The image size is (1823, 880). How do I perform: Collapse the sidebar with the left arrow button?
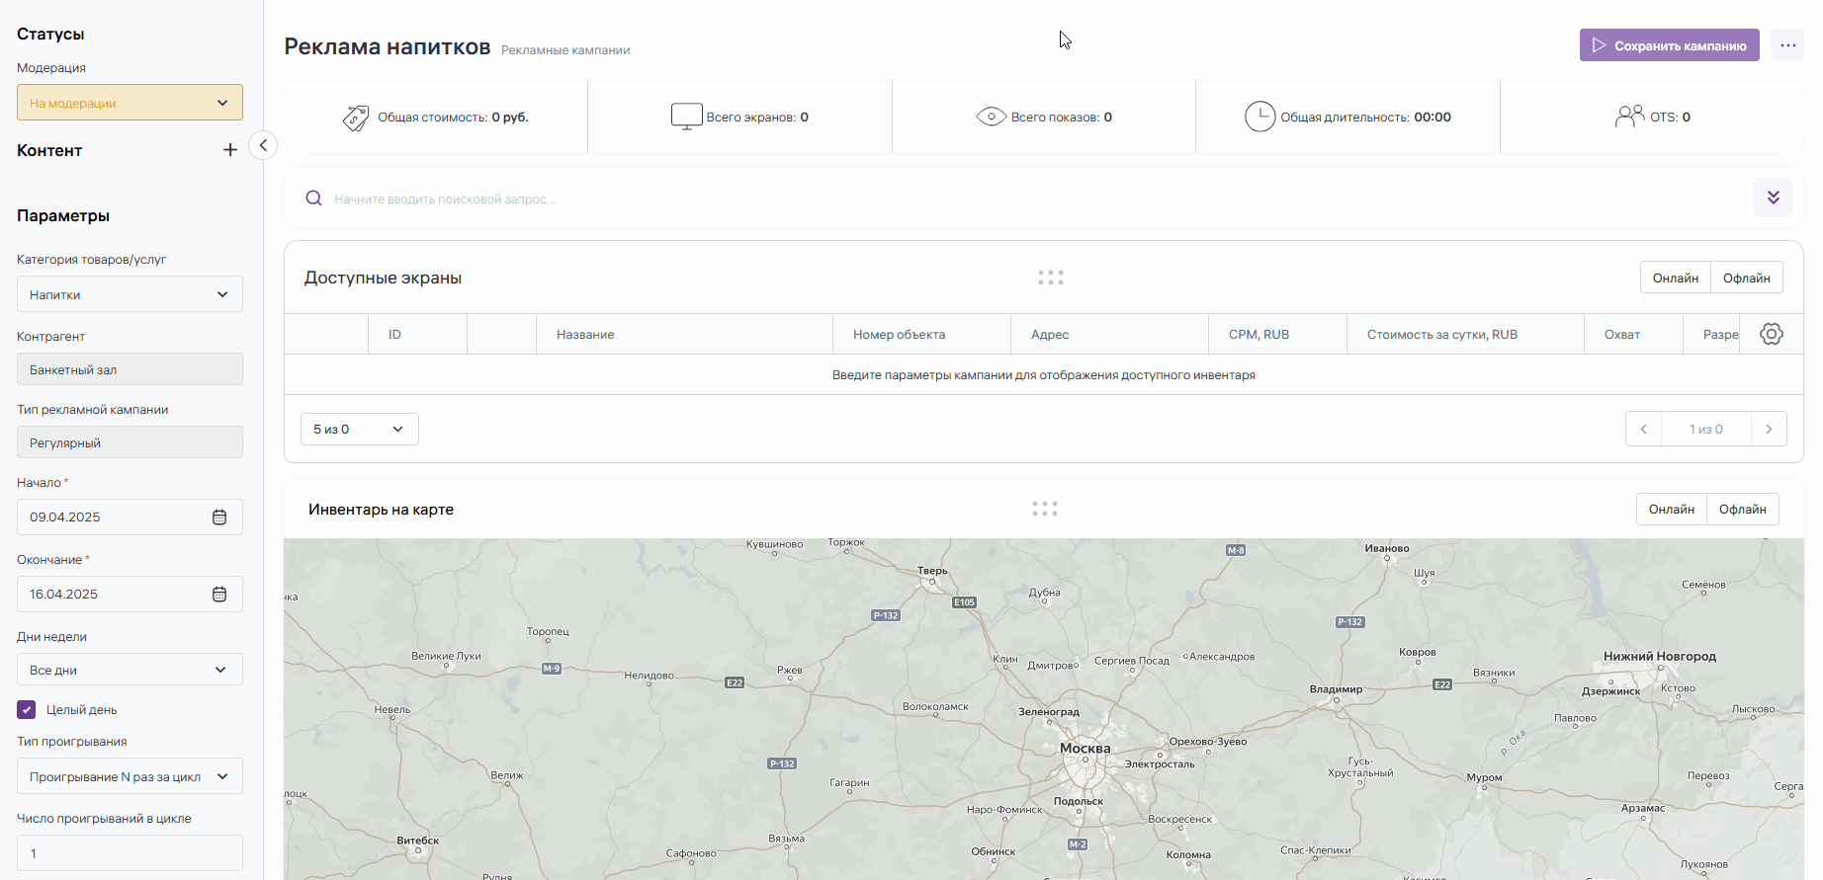coord(263,145)
